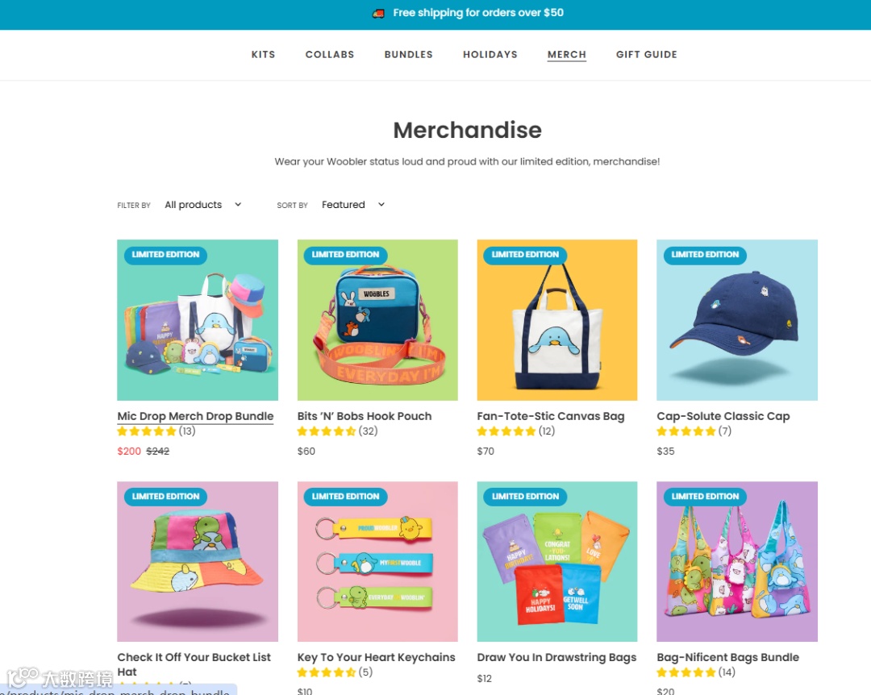The image size is (871, 695).
Task: Open the Cap-Solute Classic Cap link
Action: click(723, 416)
